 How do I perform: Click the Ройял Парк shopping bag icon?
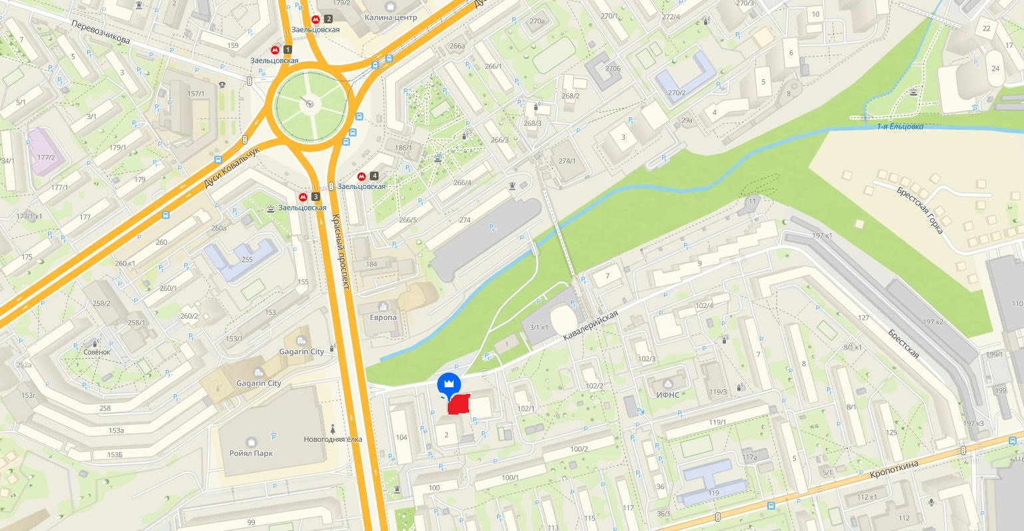(252, 441)
